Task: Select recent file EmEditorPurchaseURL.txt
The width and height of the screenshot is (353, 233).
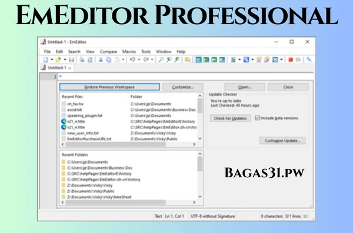Action: (89, 139)
